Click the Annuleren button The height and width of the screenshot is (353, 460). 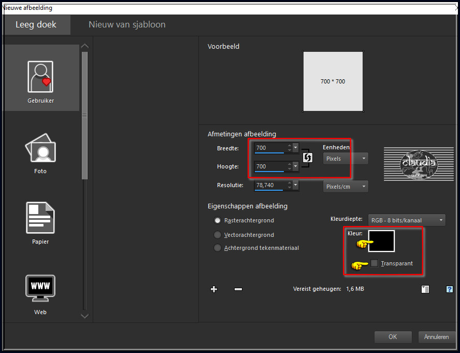(x=437, y=337)
